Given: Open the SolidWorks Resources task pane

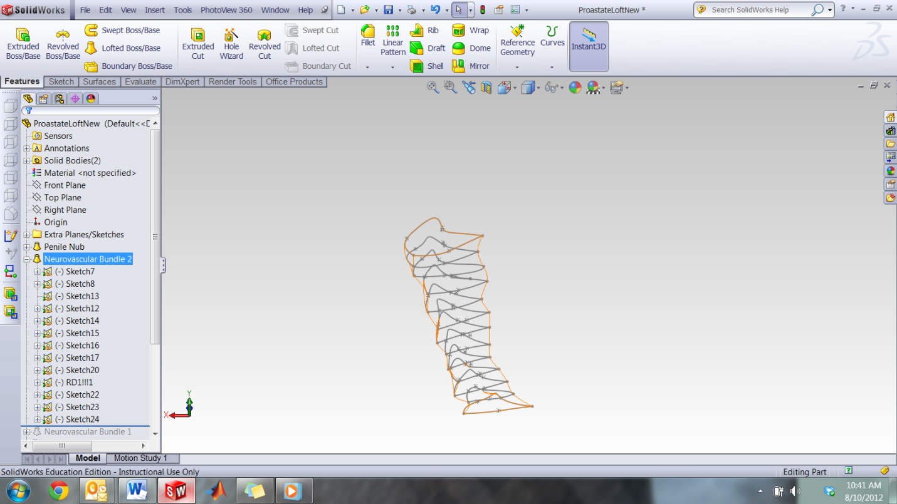Looking at the screenshot, I should click(890, 117).
